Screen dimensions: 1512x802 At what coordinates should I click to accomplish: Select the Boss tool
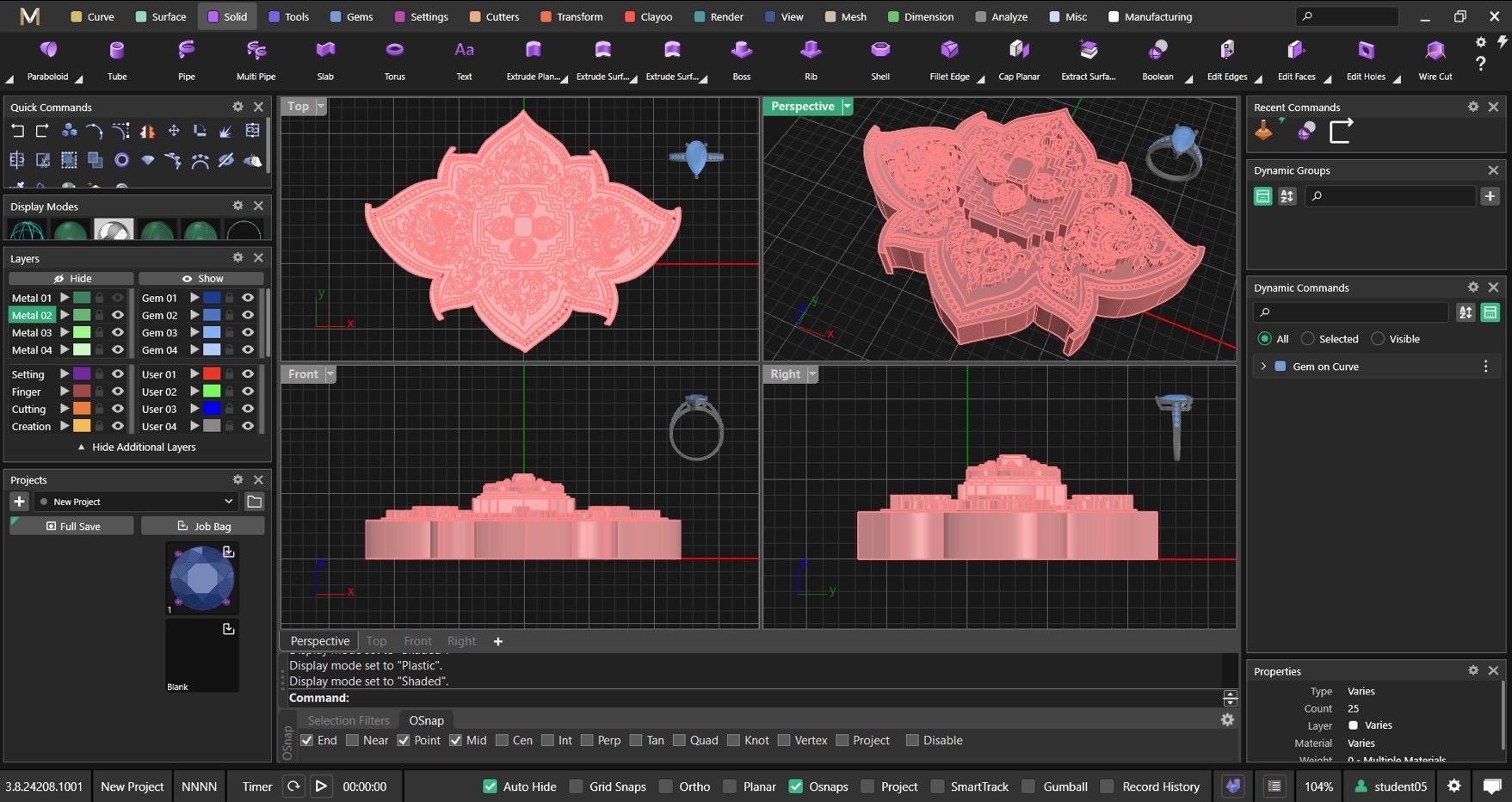tap(742, 59)
